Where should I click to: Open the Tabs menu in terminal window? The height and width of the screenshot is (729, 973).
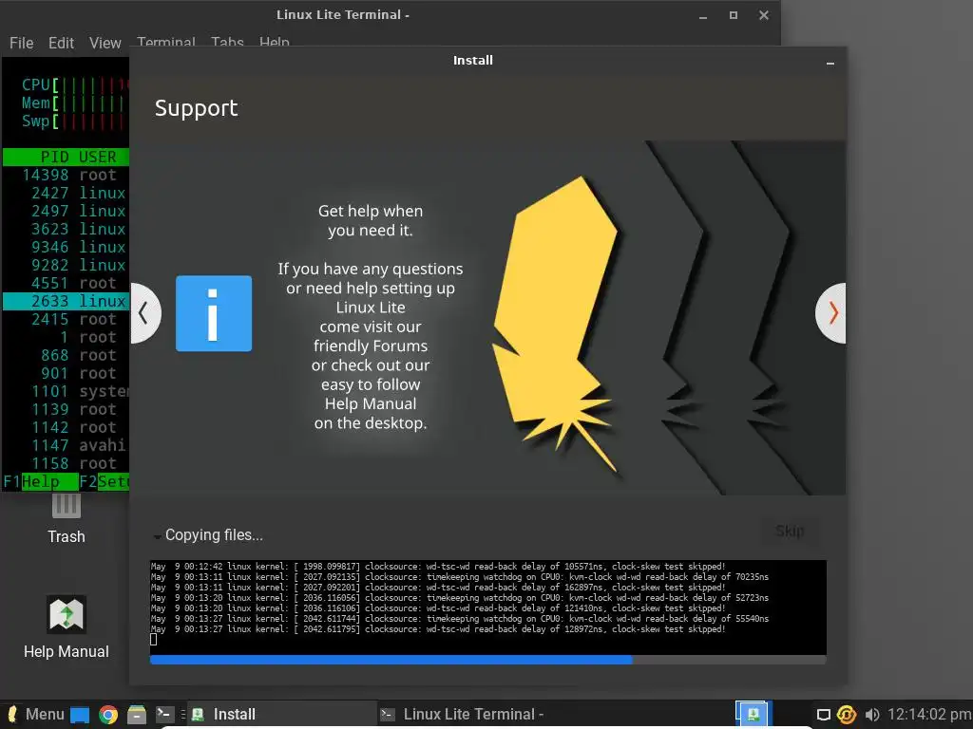tap(227, 42)
